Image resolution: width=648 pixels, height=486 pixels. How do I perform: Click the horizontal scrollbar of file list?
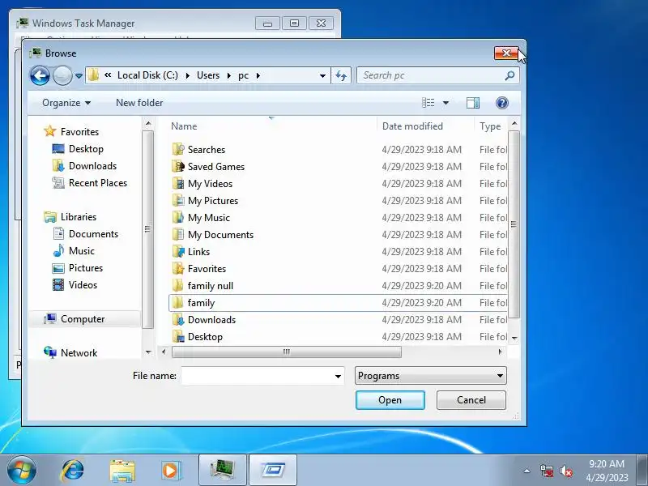287,352
